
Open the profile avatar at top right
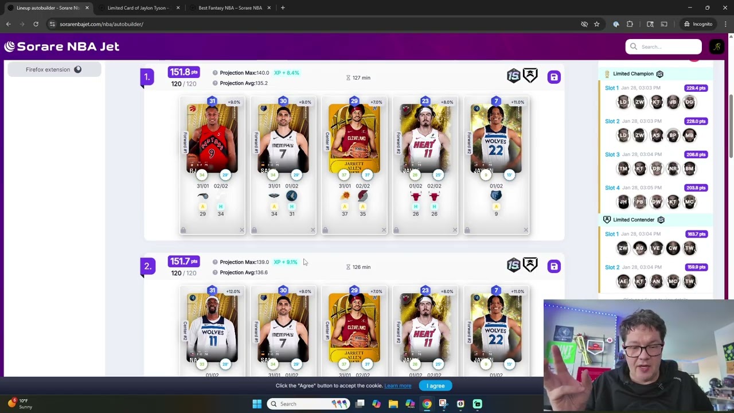pos(717,47)
